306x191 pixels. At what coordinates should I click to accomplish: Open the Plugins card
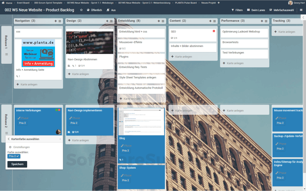pyautogui.click(x=141, y=58)
